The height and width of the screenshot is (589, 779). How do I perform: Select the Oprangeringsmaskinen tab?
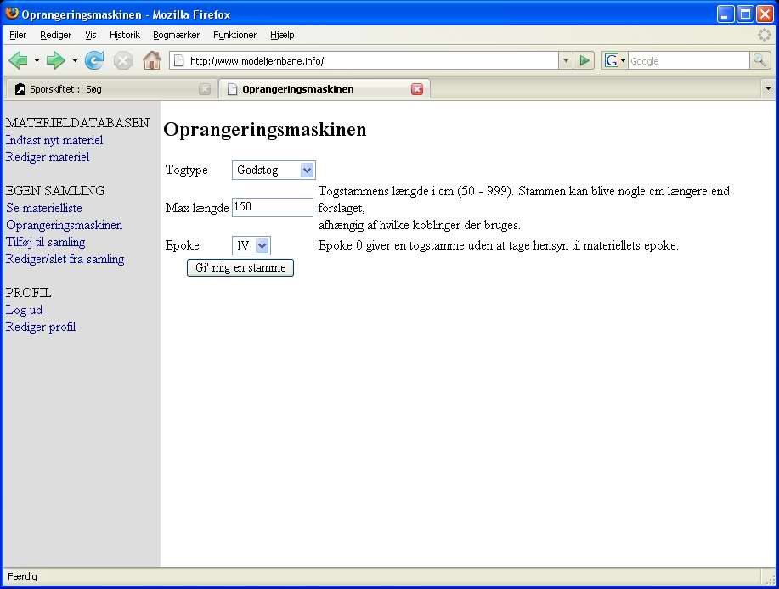[325, 89]
